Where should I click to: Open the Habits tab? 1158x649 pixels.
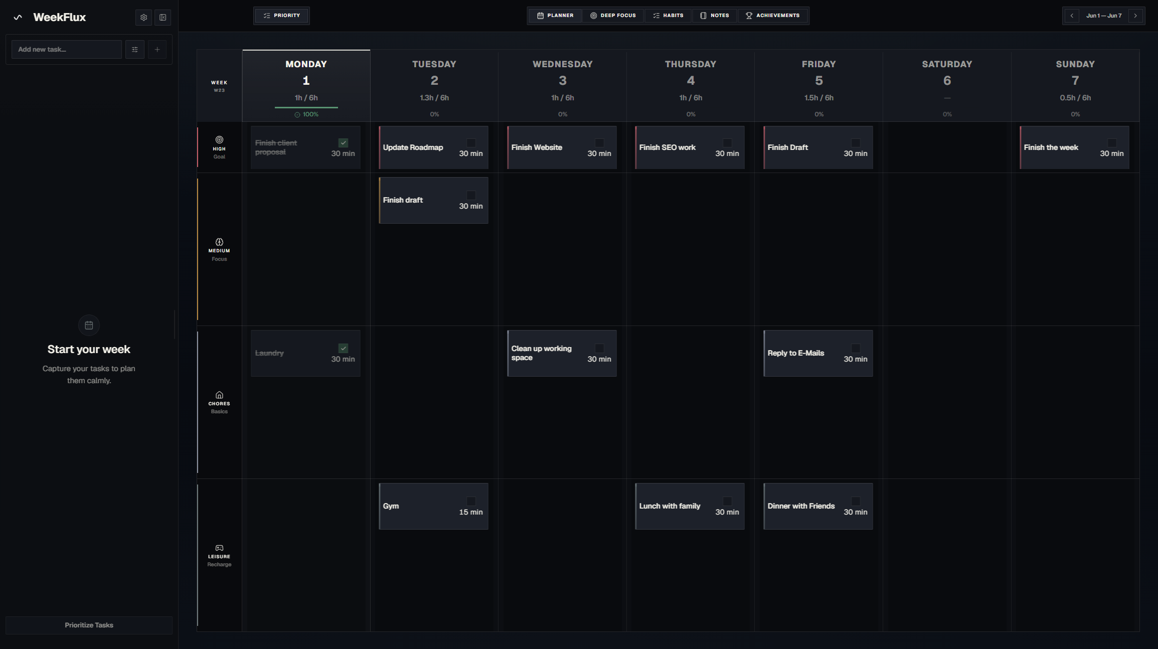(x=668, y=16)
